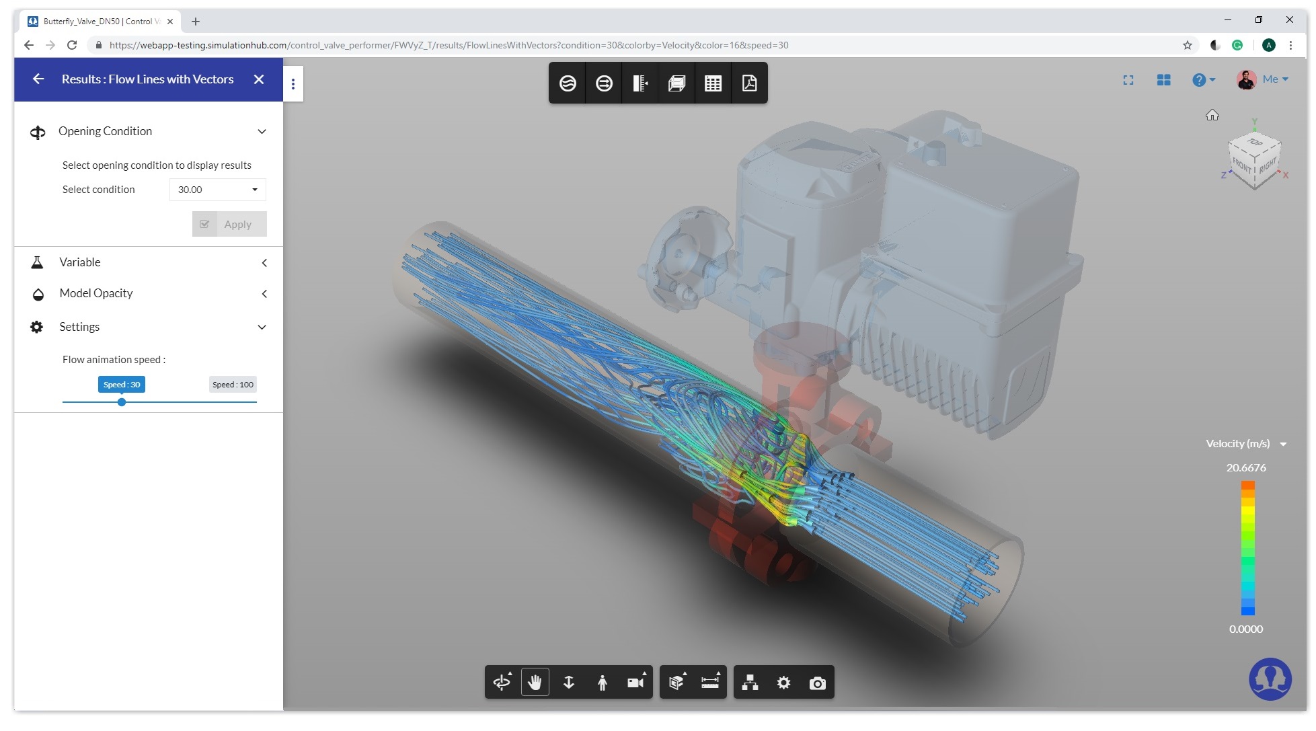Screen dimensions: 1316x731
Task: Show velocity vectors using the arrows icon
Action: click(x=605, y=83)
